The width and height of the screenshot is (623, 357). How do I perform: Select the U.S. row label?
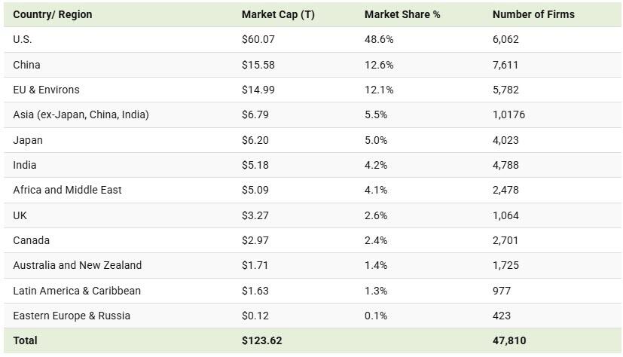click(23, 39)
